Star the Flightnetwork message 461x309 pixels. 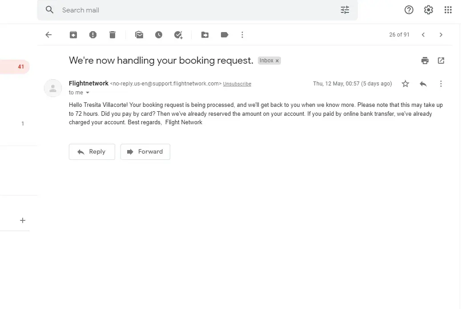point(405,84)
